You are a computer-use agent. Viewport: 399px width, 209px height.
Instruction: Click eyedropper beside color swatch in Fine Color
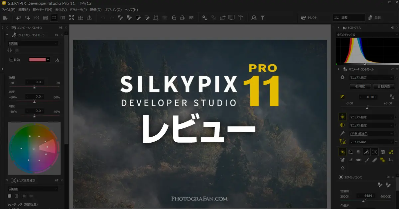tap(57, 60)
